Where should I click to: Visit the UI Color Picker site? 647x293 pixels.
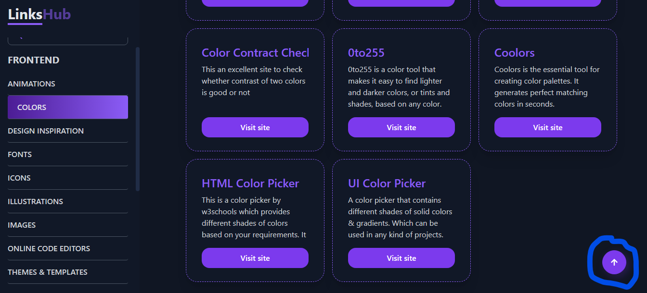pyautogui.click(x=401, y=258)
